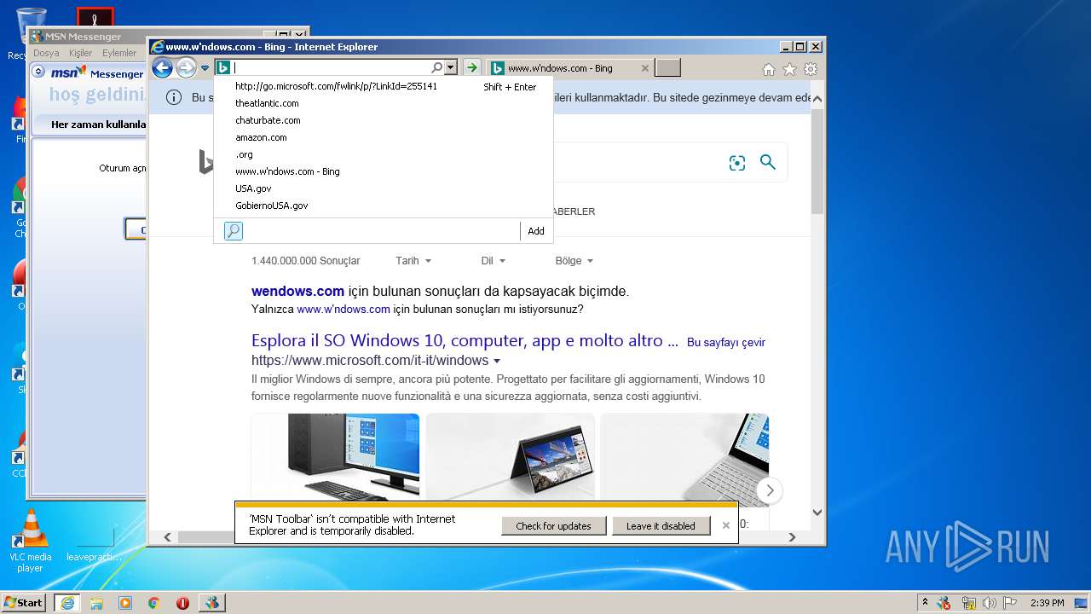1091x614 pixels.
Task: Open Opera taskbar icon
Action: pos(182,602)
